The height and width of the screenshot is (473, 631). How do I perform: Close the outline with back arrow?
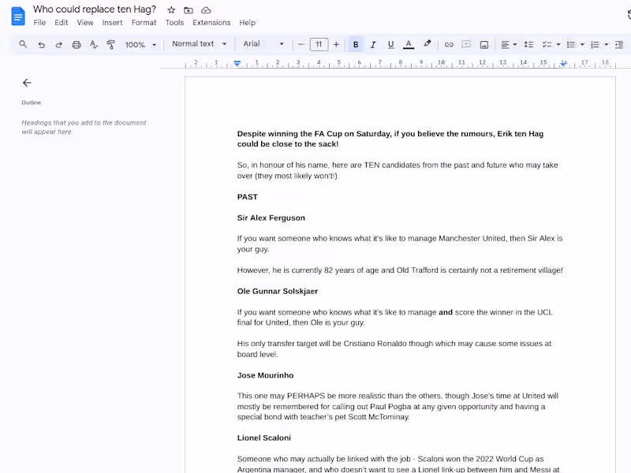click(x=27, y=83)
